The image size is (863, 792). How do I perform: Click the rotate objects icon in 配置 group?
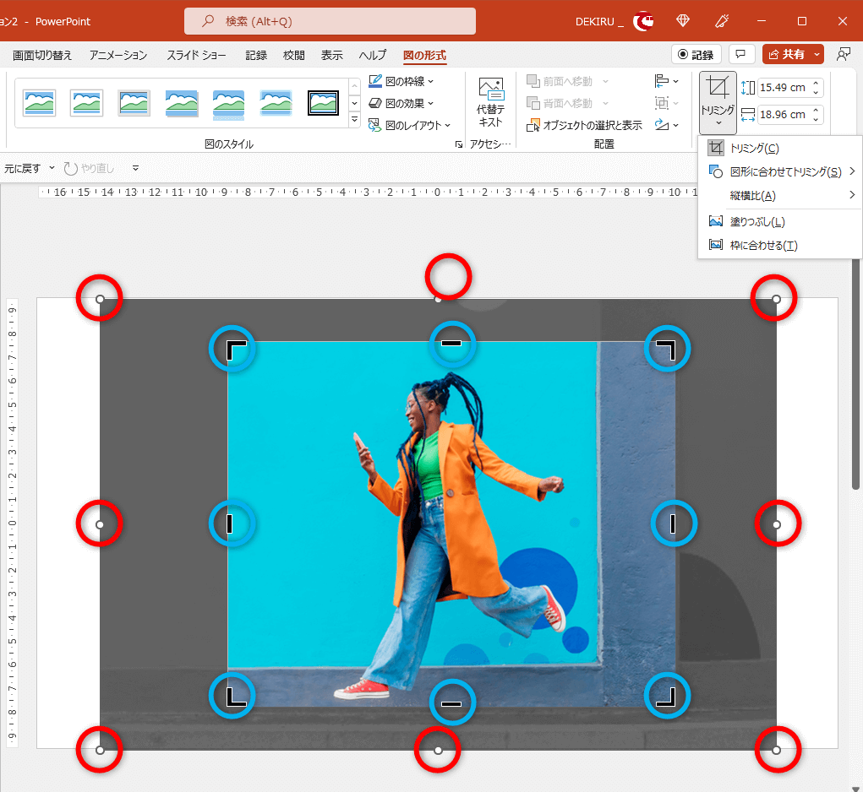662,125
